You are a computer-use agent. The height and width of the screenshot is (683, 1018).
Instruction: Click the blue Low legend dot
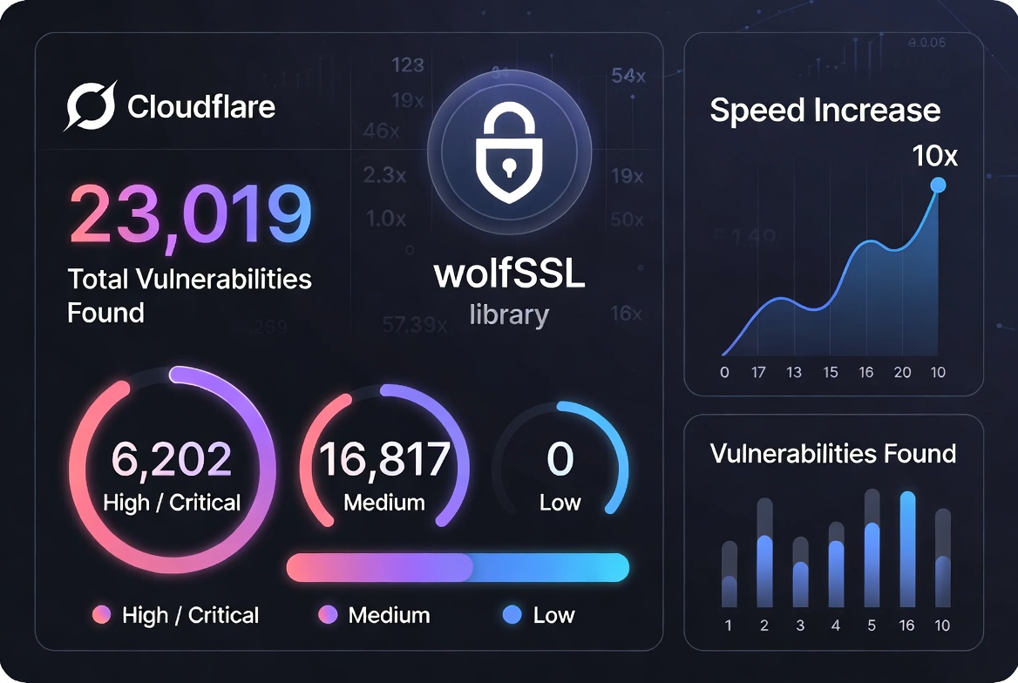click(x=512, y=614)
